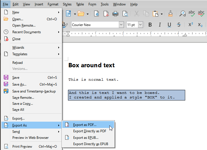Select Save and Timestamp-backup entry
The width and height of the screenshot is (207, 150).
point(32,91)
